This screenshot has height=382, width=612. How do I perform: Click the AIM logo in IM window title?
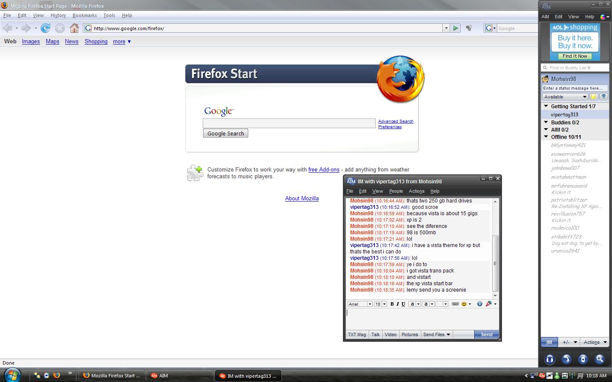(x=351, y=181)
